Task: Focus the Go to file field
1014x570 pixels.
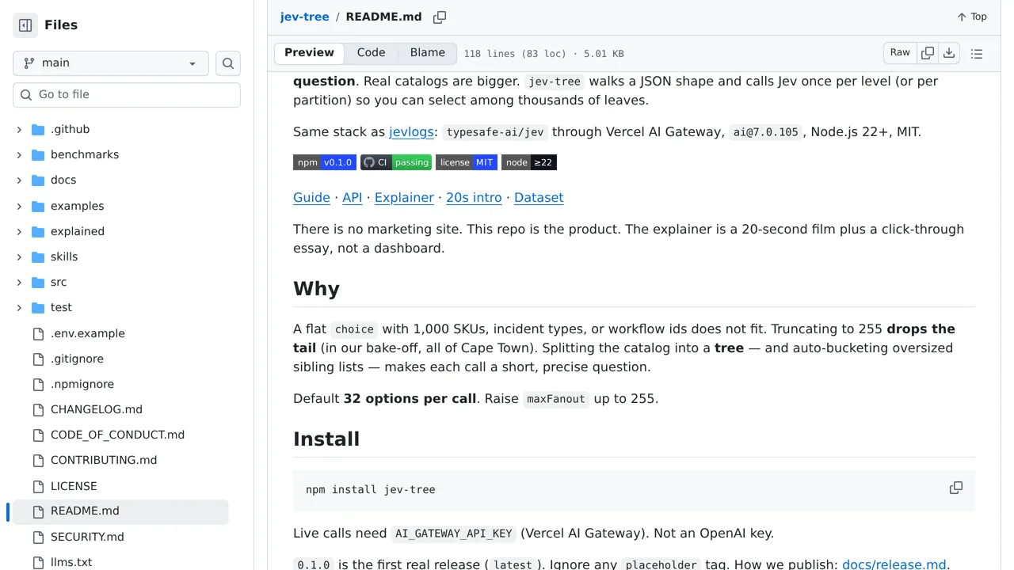Action: (127, 95)
